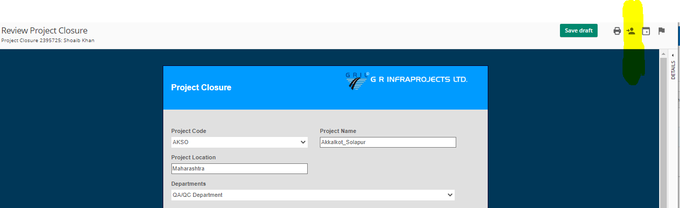Click the flag icon in header

[x=662, y=31]
